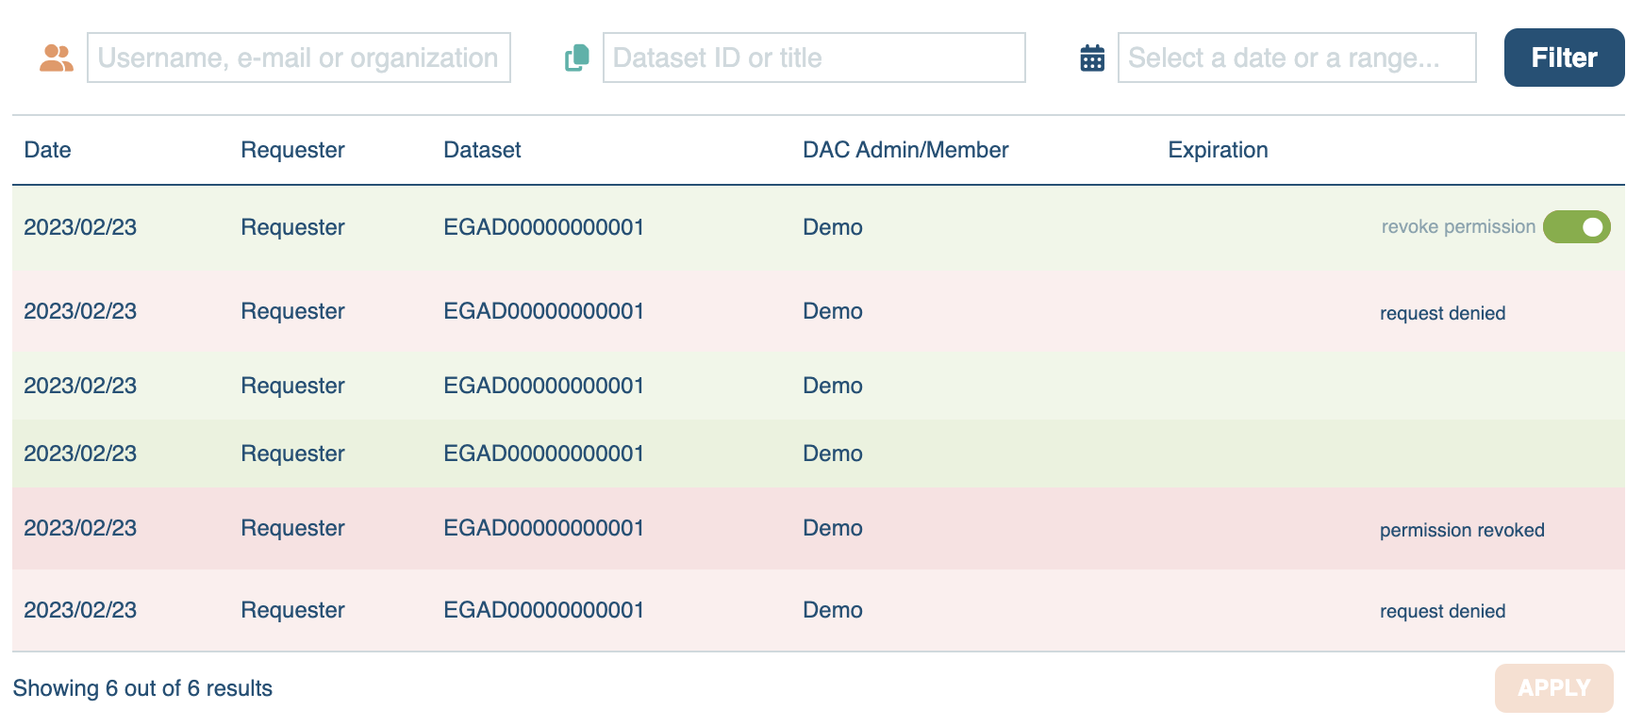1643x726 pixels.
Task: Sort by the Date column header
Action: pyautogui.click(x=48, y=150)
